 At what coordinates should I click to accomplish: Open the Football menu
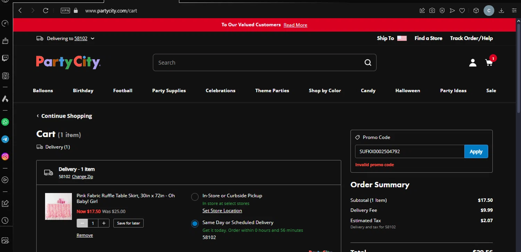[123, 91]
